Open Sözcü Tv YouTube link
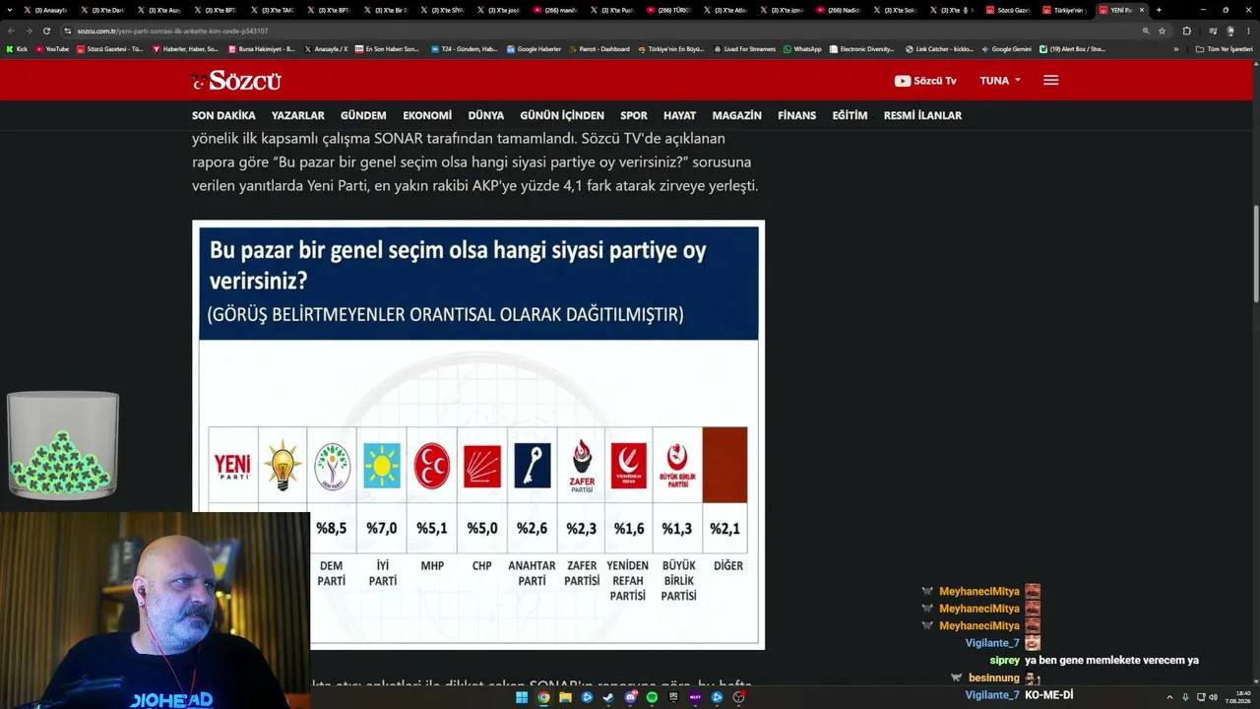1260x709 pixels. point(925,81)
